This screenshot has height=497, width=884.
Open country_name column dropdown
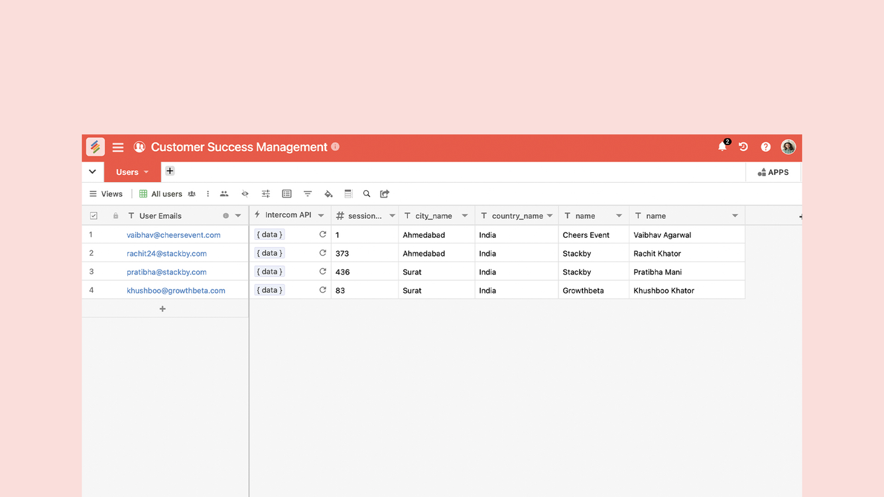[550, 216]
